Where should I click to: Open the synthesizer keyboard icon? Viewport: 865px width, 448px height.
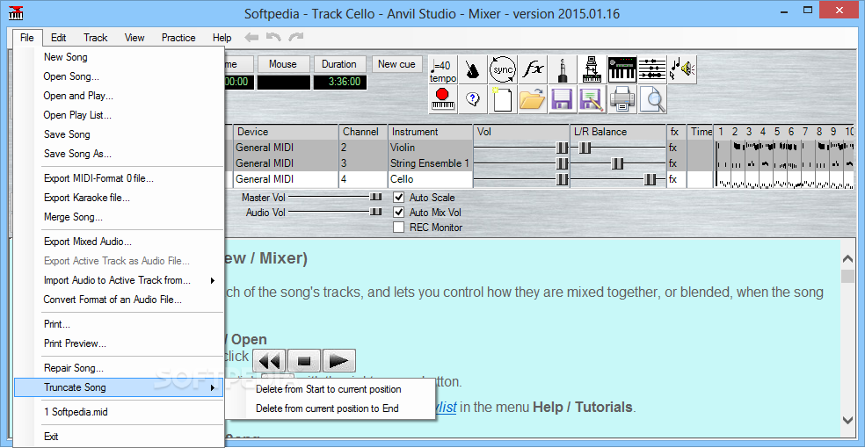coord(622,69)
